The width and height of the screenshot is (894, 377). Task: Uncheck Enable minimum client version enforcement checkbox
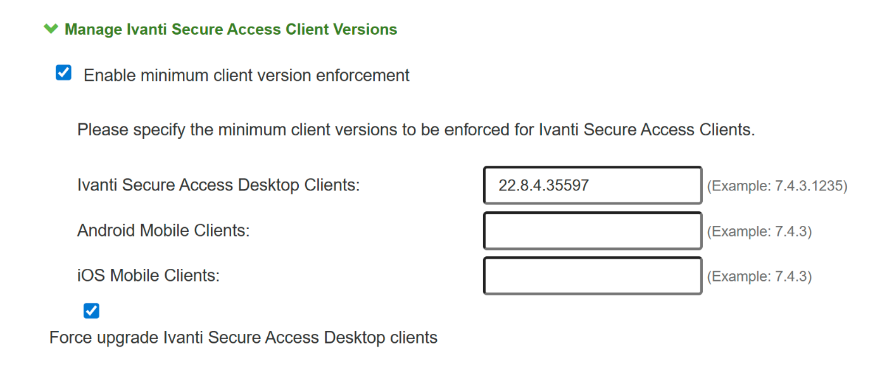click(63, 73)
